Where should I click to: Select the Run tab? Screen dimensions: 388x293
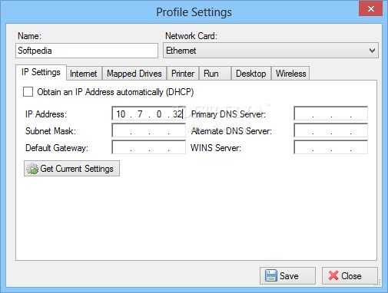point(215,74)
